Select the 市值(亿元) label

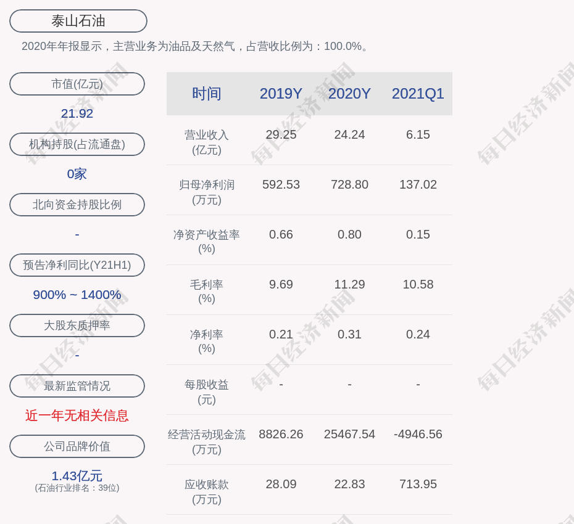click(x=77, y=84)
